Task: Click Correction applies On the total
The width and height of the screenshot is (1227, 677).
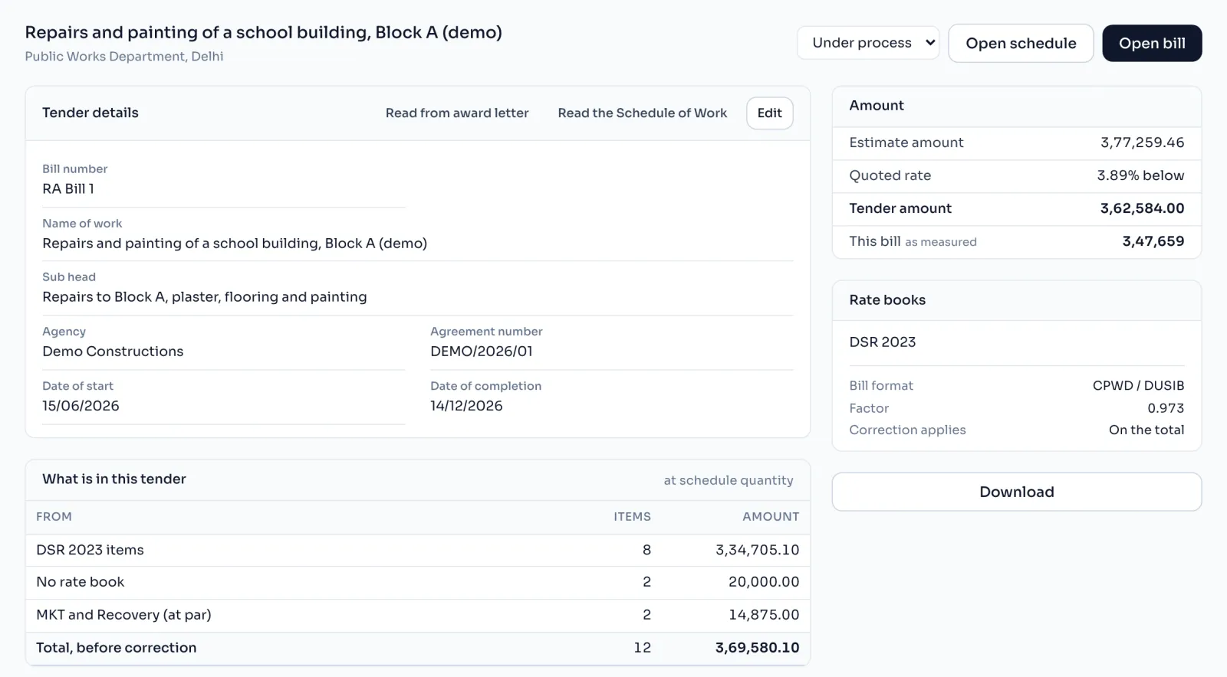Action: (x=1146, y=430)
